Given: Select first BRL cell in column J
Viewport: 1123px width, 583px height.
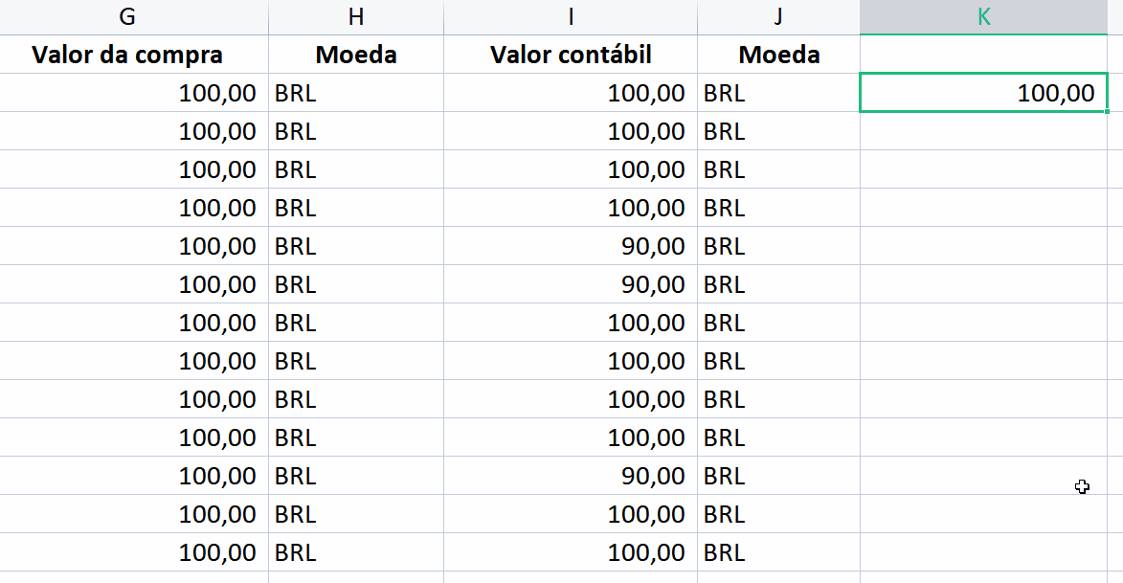Looking at the screenshot, I should point(778,93).
